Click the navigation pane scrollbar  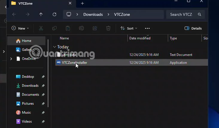tap(48, 73)
